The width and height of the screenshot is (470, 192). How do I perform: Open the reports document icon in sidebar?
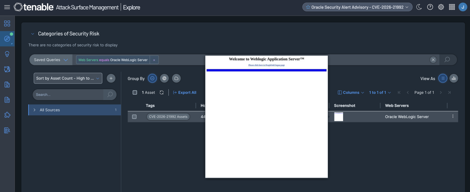pyautogui.click(x=7, y=100)
